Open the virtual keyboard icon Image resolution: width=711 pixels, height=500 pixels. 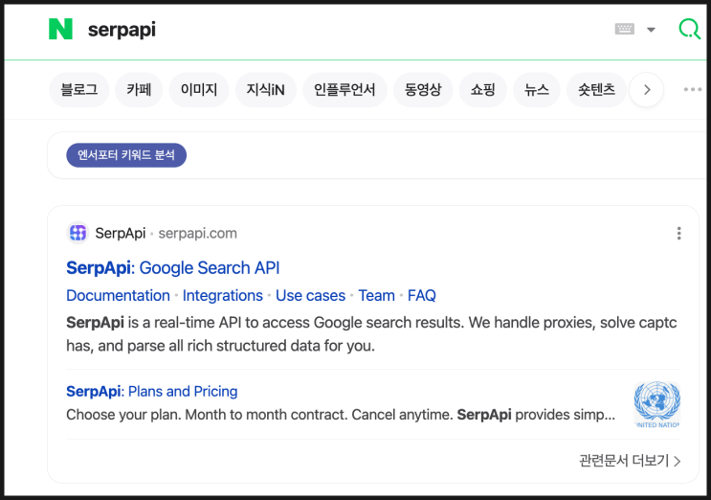[624, 29]
